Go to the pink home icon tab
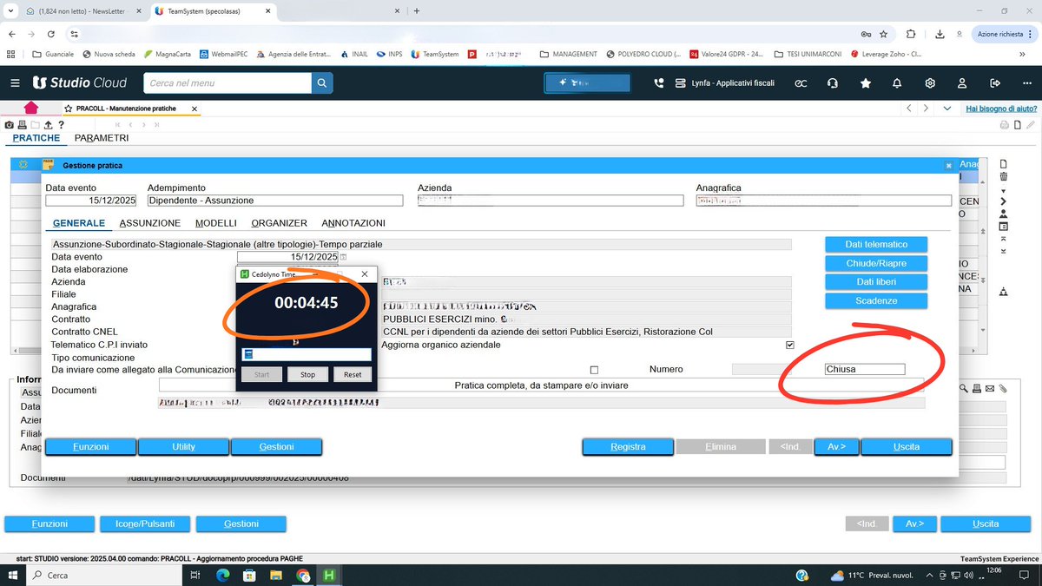The image size is (1042, 586). (31, 109)
